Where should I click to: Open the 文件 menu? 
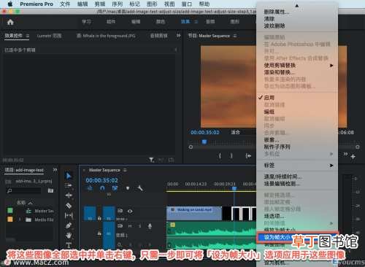65,4
